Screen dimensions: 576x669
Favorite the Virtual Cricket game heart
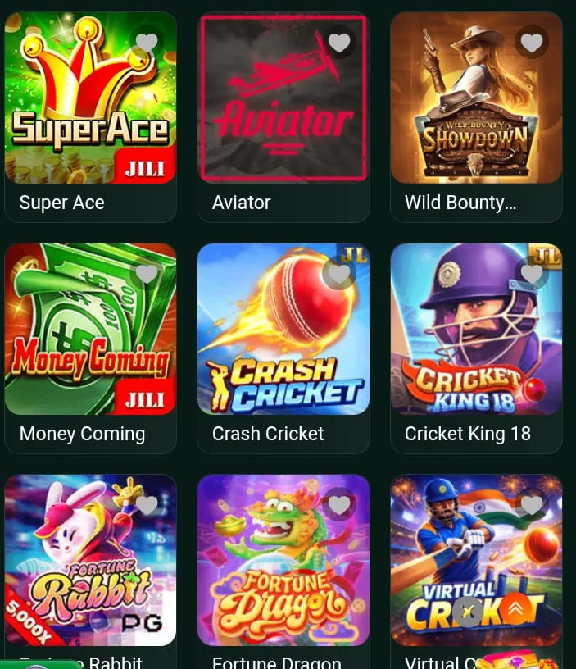pyautogui.click(x=532, y=505)
